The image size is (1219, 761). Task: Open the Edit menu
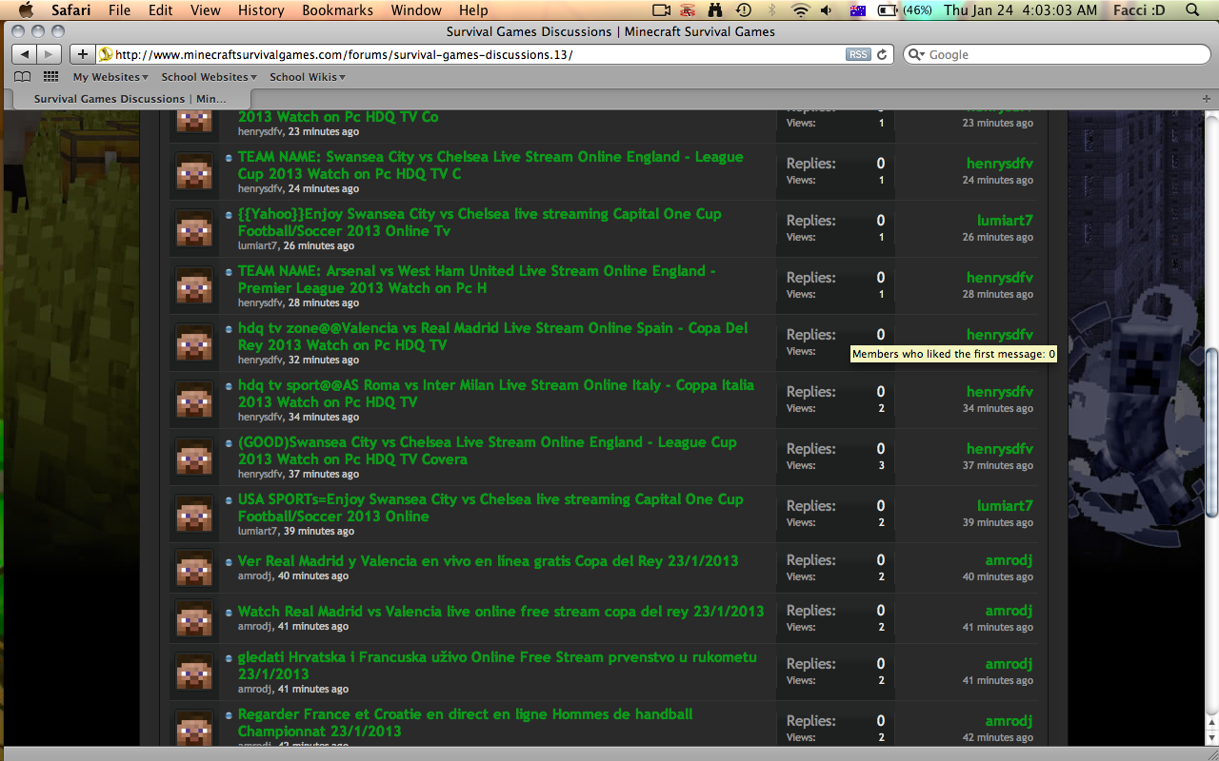point(160,10)
